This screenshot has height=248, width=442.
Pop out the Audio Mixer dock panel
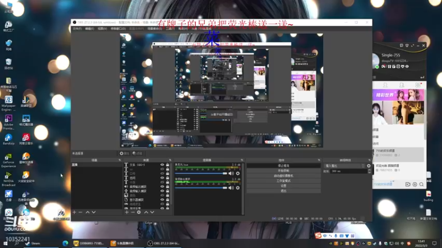pyautogui.click(x=241, y=160)
